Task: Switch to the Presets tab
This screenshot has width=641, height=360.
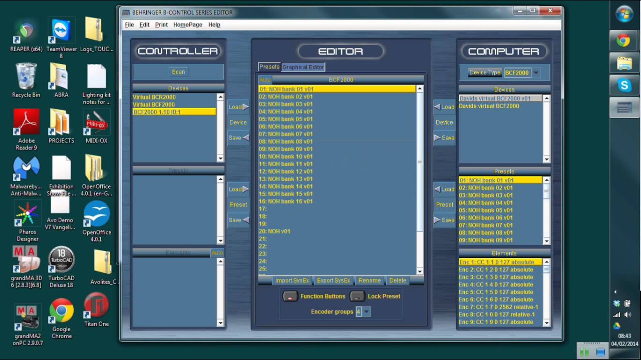Action: 269,67
